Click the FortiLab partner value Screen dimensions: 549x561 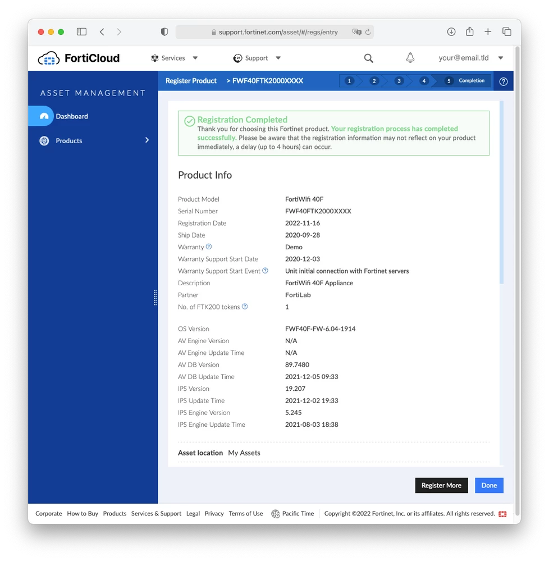(298, 295)
